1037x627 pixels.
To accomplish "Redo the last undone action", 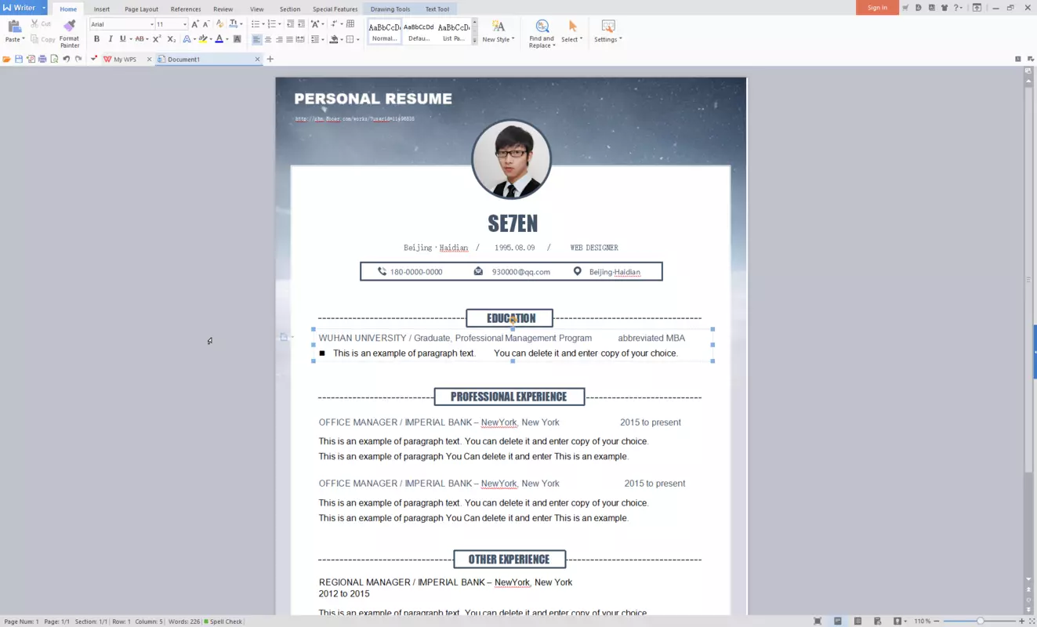I will tap(78, 60).
